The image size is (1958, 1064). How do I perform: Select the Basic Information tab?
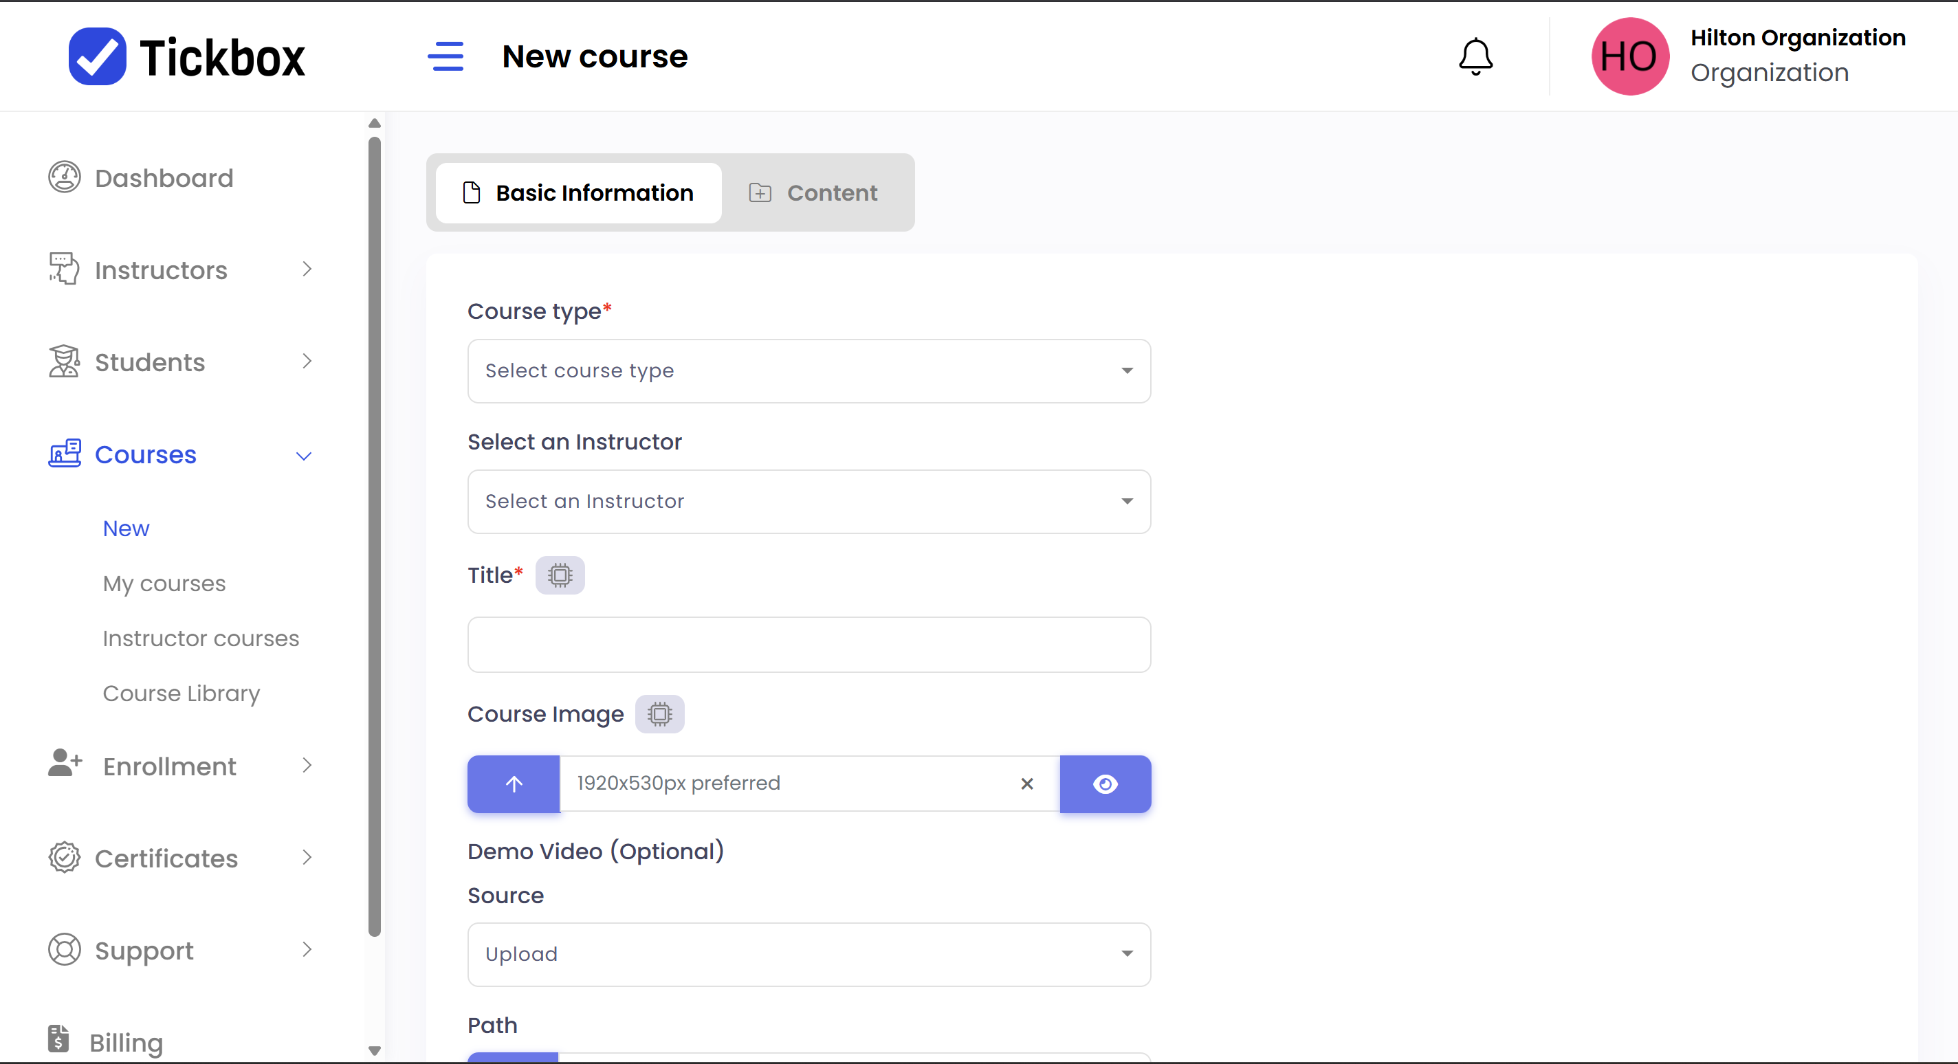[578, 193]
